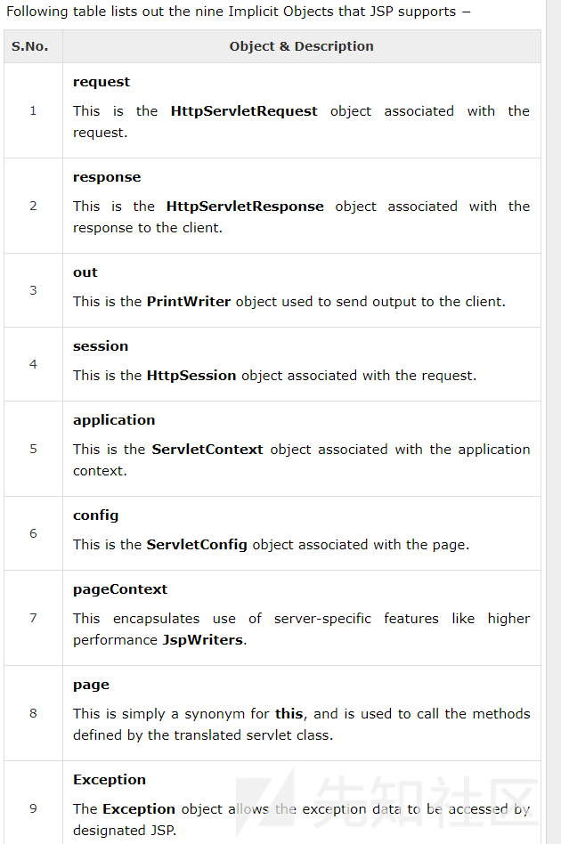The width and height of the screenshot is (561, 844).
Task: Click the out object name
Action: click(x=85, y=272)
